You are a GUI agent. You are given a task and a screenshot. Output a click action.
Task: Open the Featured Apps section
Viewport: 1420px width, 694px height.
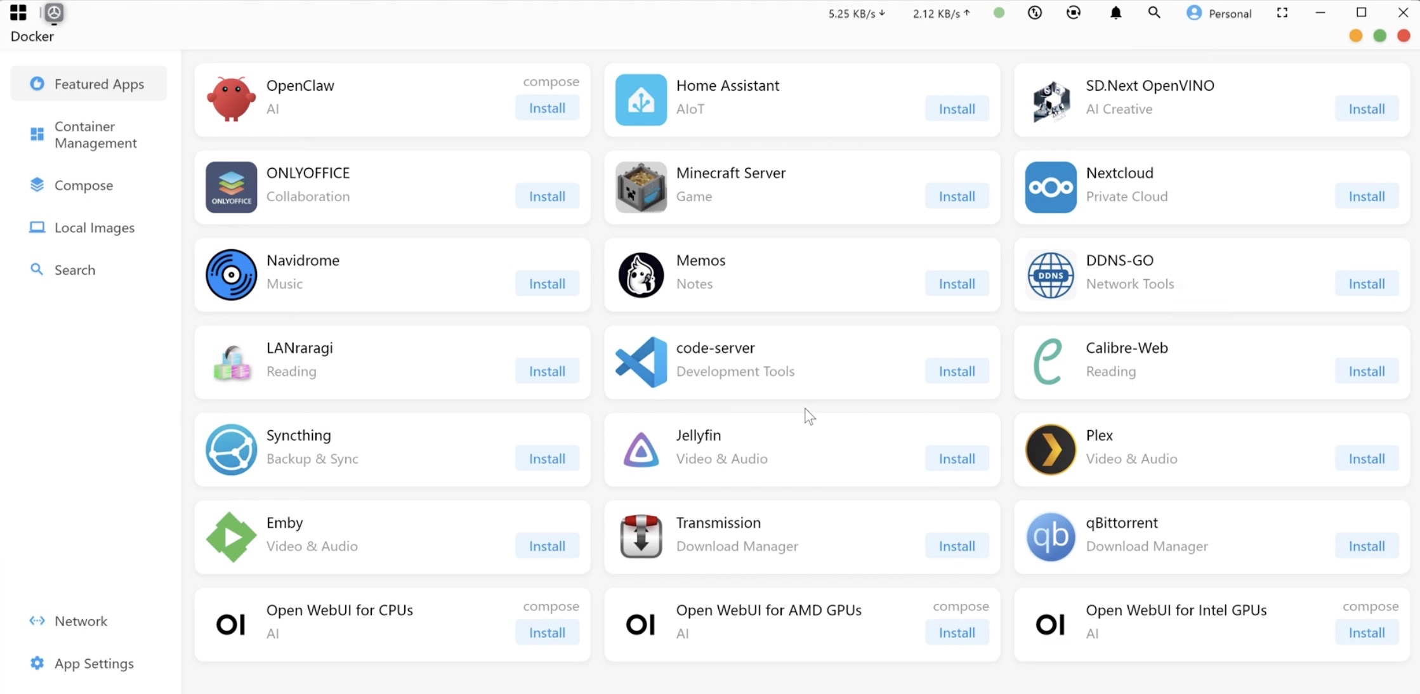tap(89, 84)
